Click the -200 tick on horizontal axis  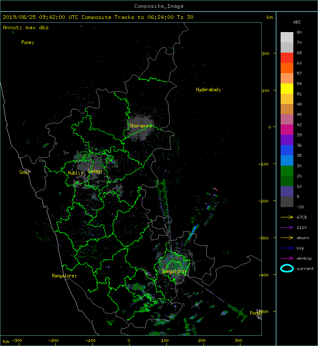pos(54,341)
